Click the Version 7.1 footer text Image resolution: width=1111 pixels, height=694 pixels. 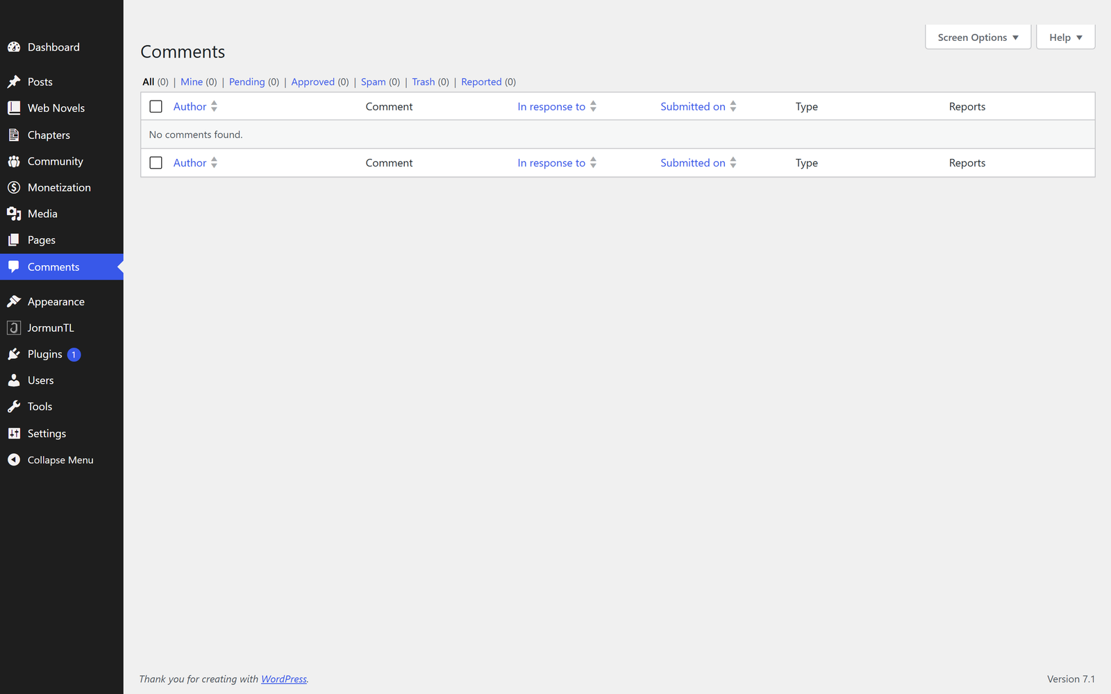pyautogui.click(x=1071, y=679)
